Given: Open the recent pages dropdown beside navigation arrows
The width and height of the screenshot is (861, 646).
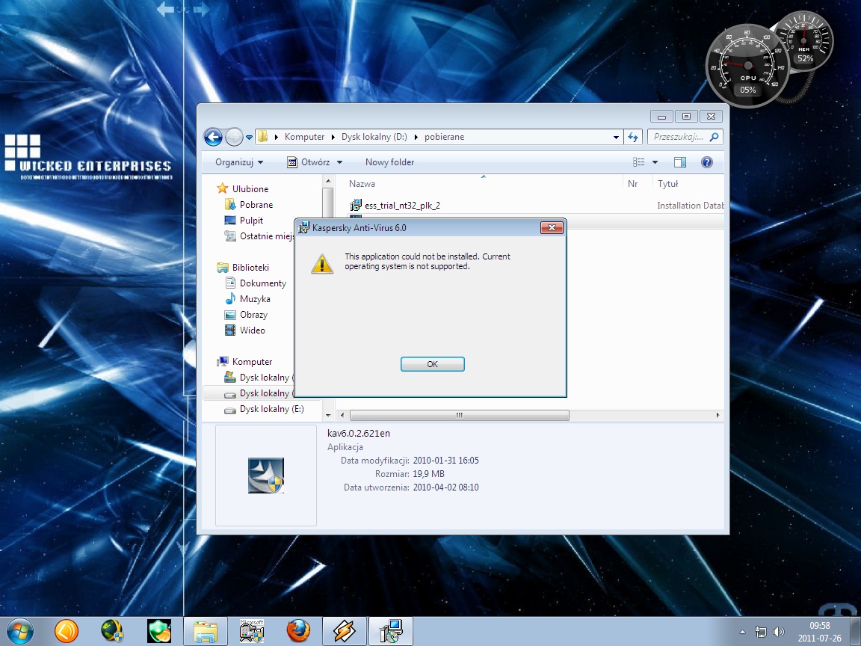Looking at the screenshot, I should tap(249, 138).
